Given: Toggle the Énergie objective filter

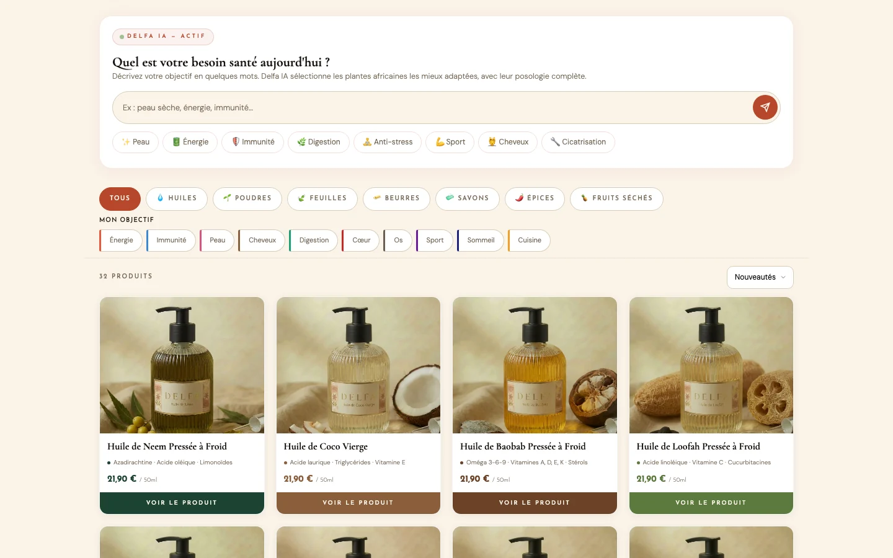Looking at the screenshot, I should (121, 241).
